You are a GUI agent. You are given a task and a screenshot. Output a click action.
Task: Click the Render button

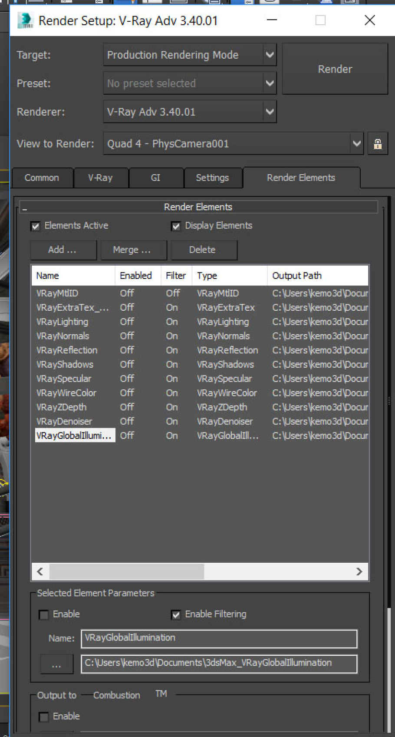335,69
